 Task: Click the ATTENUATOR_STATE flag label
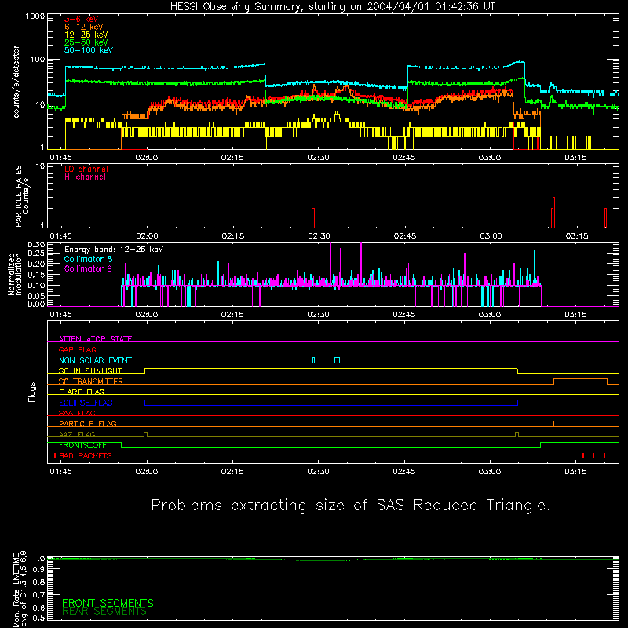pyautogui.click(x=95, y=339)
